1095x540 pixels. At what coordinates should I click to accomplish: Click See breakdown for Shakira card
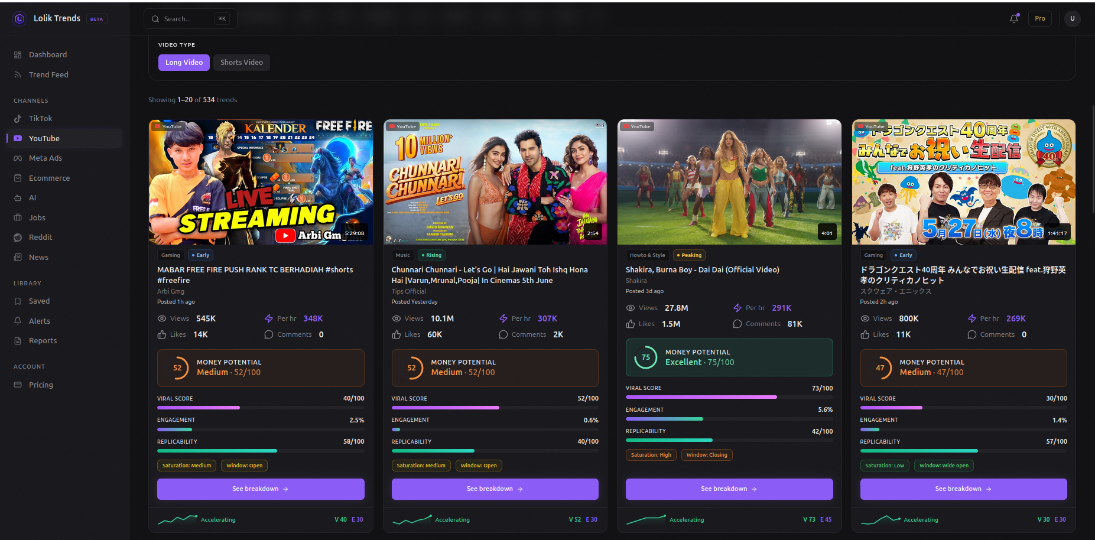[x=729, y=489]
